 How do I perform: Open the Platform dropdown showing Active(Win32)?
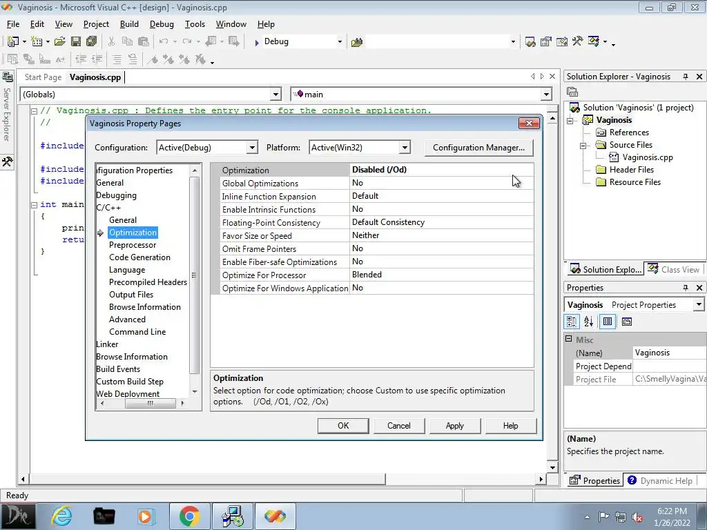pyautogui.click(x=405, y=148)
